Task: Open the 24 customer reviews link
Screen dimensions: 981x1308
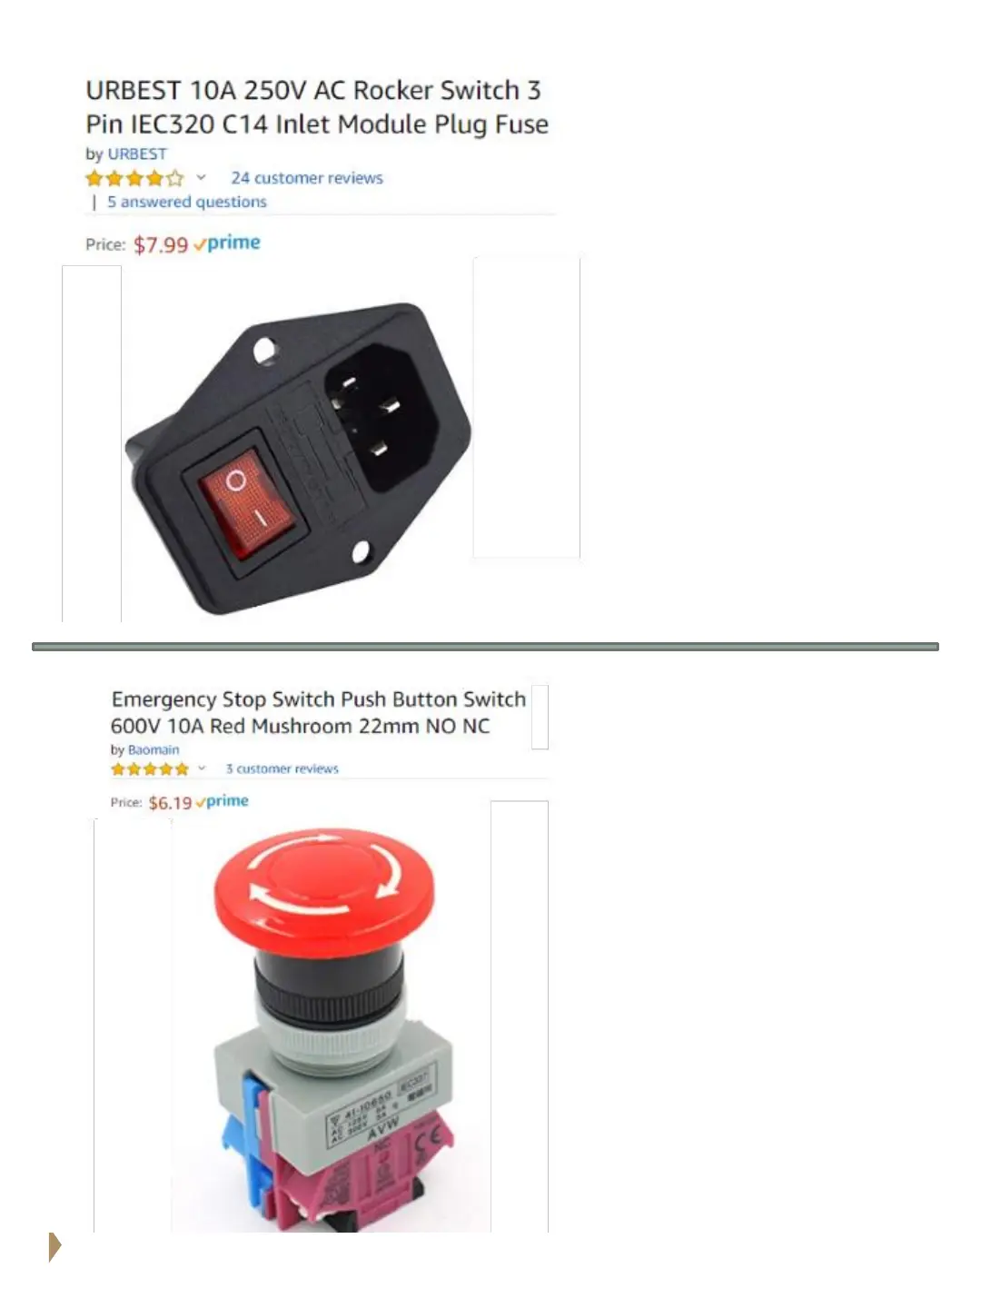Action: [x=307, y=178]
